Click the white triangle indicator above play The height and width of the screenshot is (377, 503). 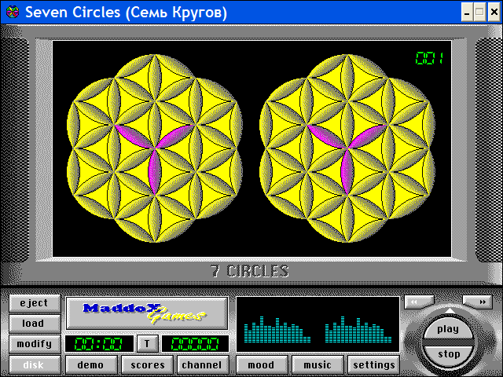[450, 311]
